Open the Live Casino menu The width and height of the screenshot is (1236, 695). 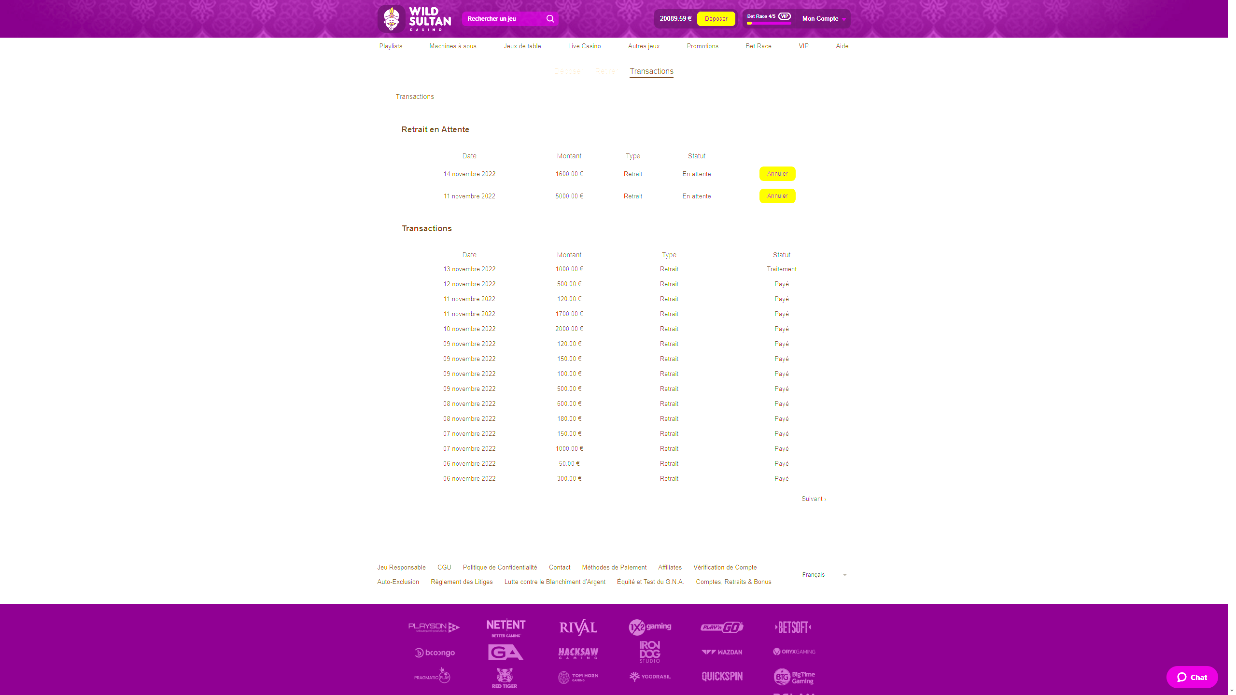click(x=584, y=46)
